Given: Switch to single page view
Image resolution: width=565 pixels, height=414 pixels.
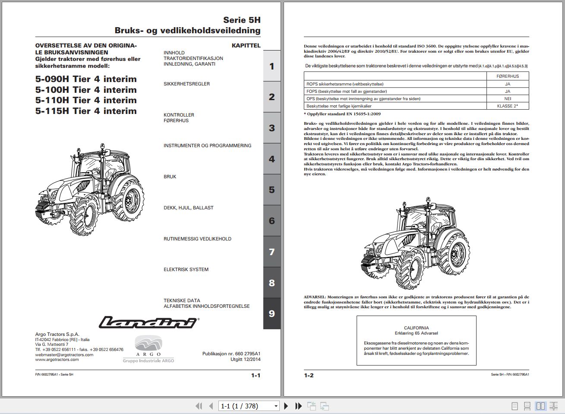Looking at the screenshot, I should pyautogui.click(x=514, y=406).
